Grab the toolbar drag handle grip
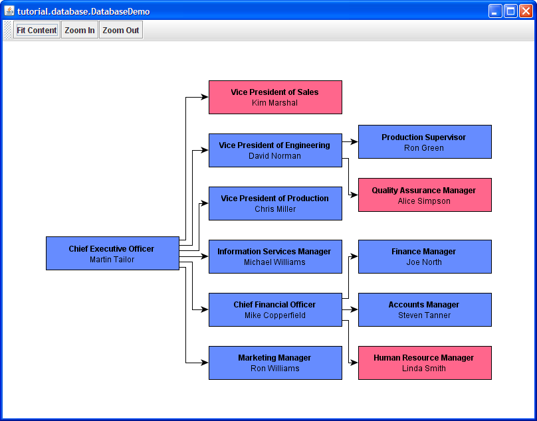Image resolution: width=537 pixels, height=421 pixels. (7, 31)
